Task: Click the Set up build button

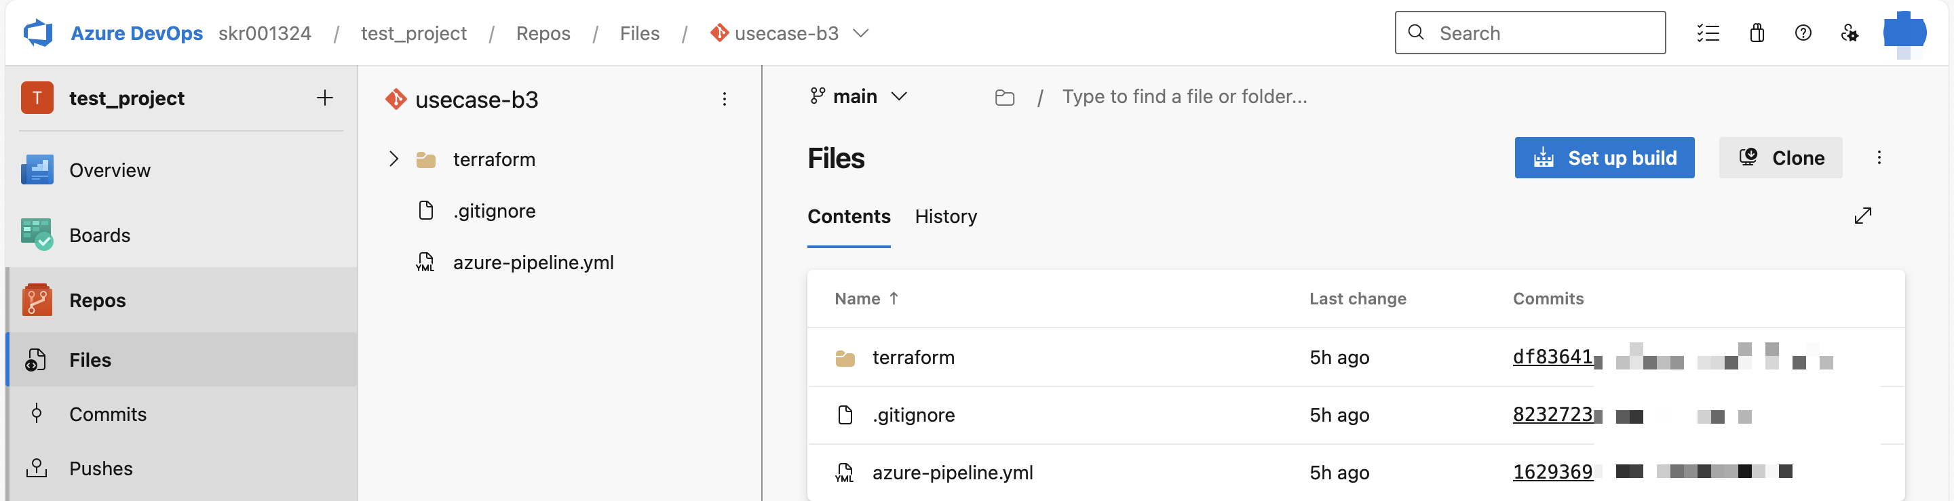Action: click(x=1603, y=158)
